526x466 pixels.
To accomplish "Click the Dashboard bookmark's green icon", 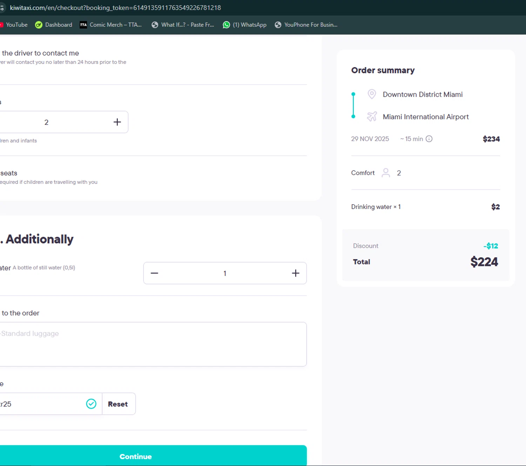I will (x=39, y=25).
